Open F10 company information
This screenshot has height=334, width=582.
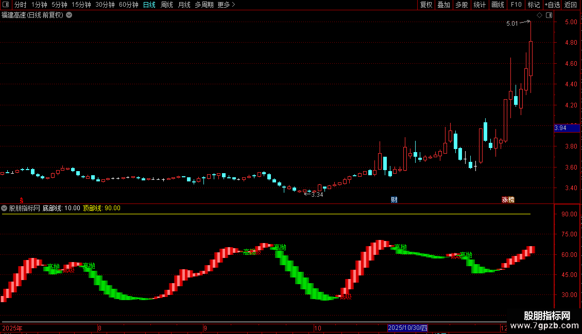pyautogui.click(x=516, y=5)
